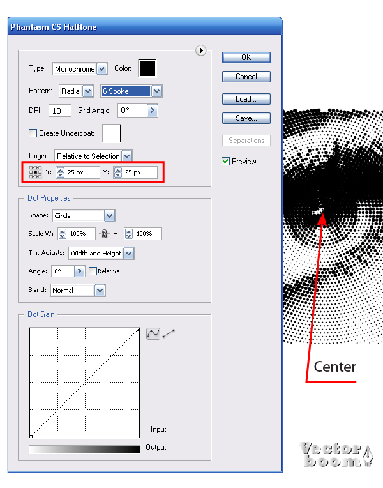
Task: Click the Y origin spinner arrows
Action: coord(118,172)
